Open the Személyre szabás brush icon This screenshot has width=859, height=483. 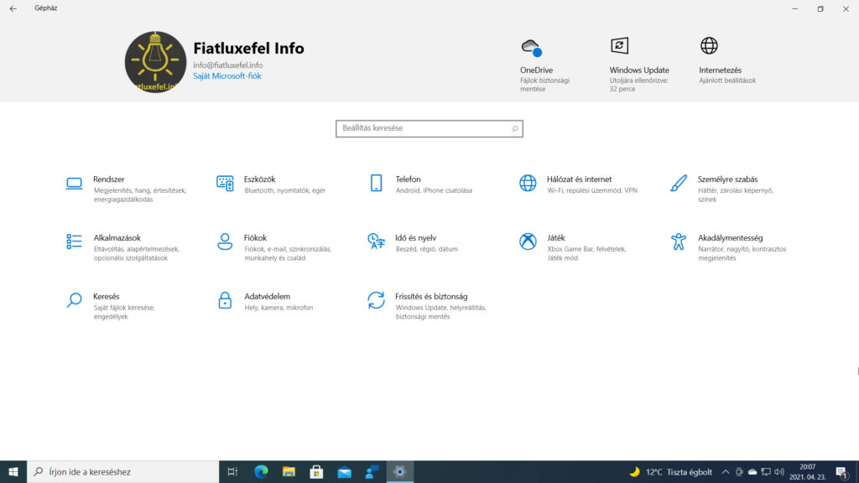click(678, 183)
